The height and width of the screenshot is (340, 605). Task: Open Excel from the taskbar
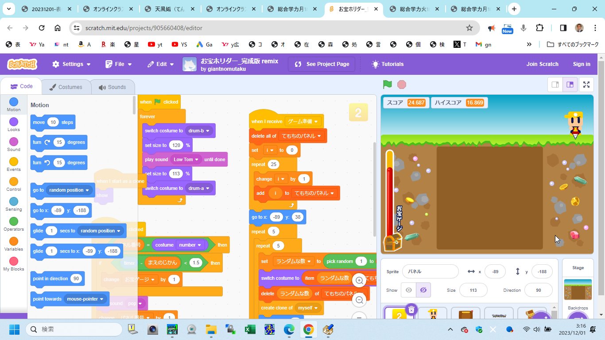point(250,329)
